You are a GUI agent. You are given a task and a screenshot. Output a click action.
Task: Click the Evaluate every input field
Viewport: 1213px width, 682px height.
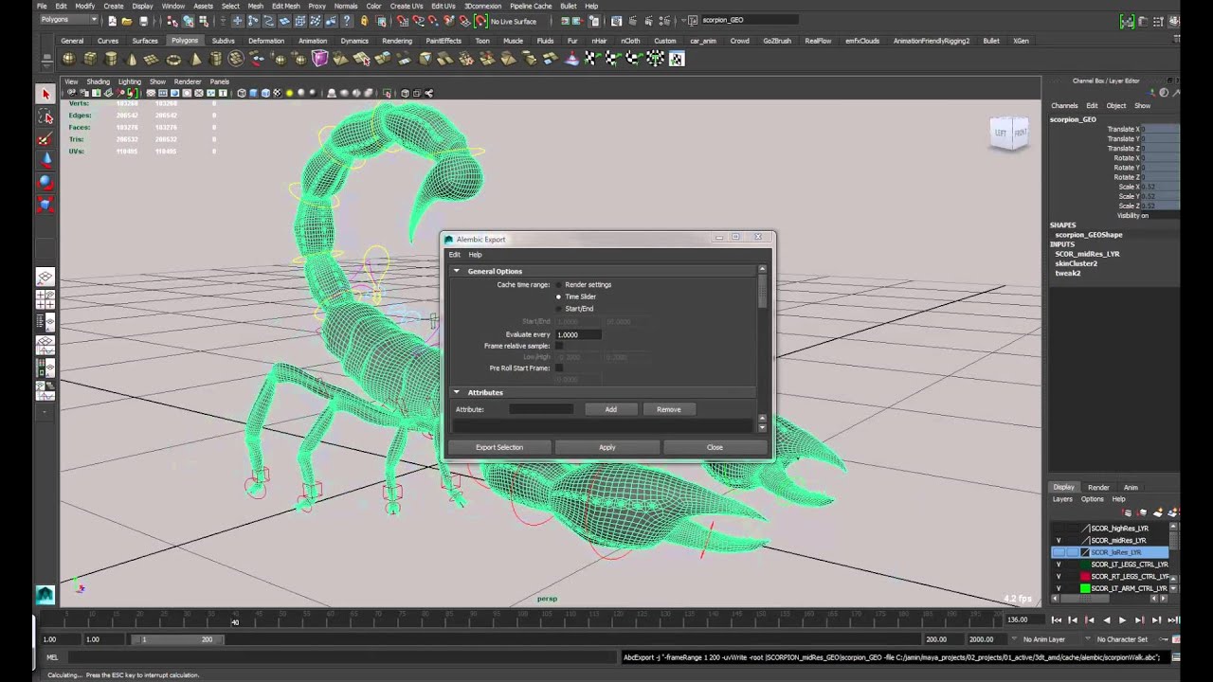point(578,334)
